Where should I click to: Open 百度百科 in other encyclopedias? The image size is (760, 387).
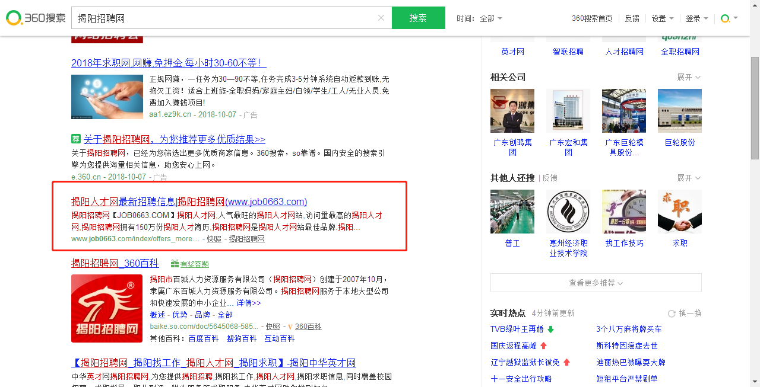coord(204,338)
